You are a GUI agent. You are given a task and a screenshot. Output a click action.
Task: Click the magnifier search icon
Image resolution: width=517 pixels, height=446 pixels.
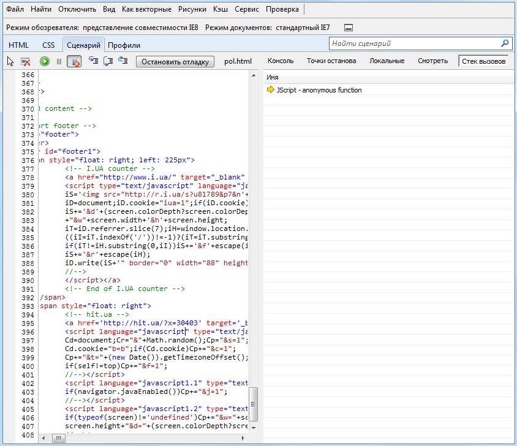click(x=505, y=43)
